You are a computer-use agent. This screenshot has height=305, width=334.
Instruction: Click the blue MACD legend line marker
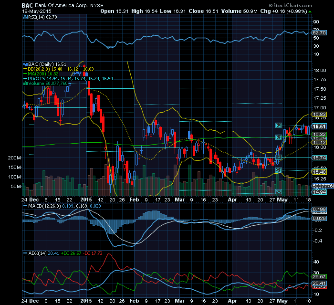coord(25,206)
